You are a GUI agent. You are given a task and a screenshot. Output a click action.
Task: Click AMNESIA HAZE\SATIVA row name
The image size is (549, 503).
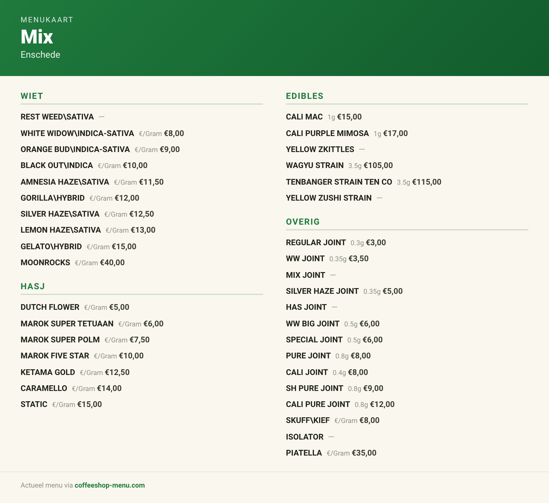[65, 182]
